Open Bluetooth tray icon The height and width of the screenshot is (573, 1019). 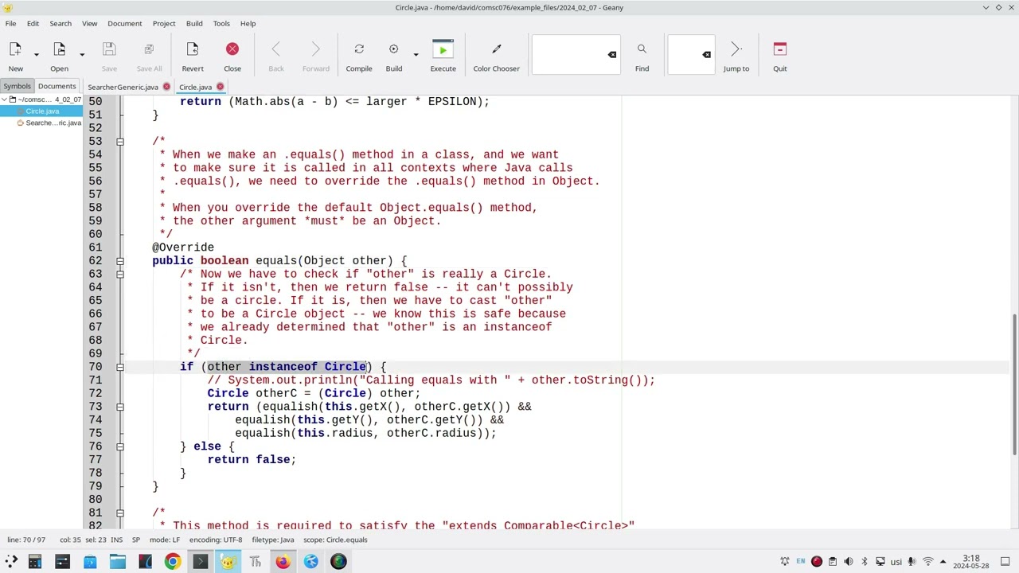[865, 562]
